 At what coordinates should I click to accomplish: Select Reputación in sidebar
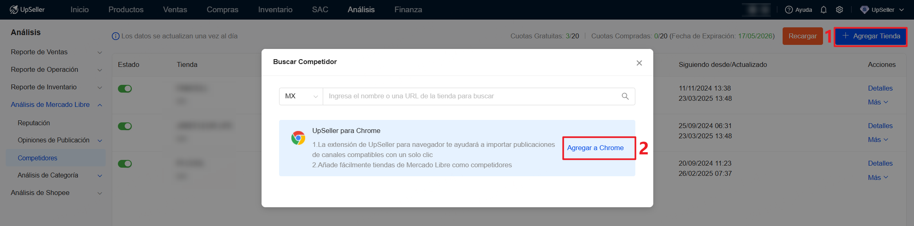coord(34,123)
